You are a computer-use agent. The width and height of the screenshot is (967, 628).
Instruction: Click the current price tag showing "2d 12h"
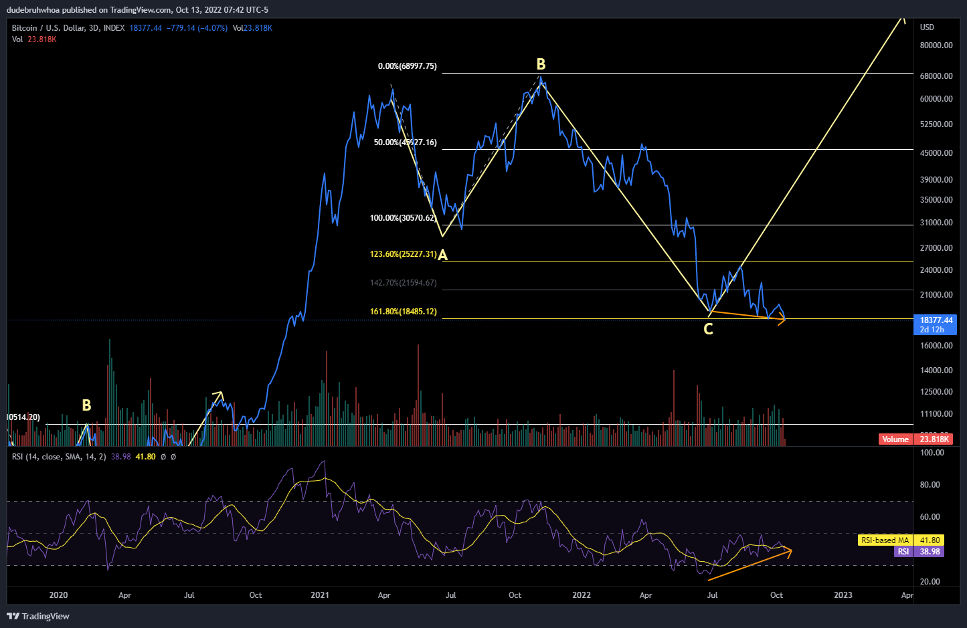pyautogui.click(x=936, y=325)
